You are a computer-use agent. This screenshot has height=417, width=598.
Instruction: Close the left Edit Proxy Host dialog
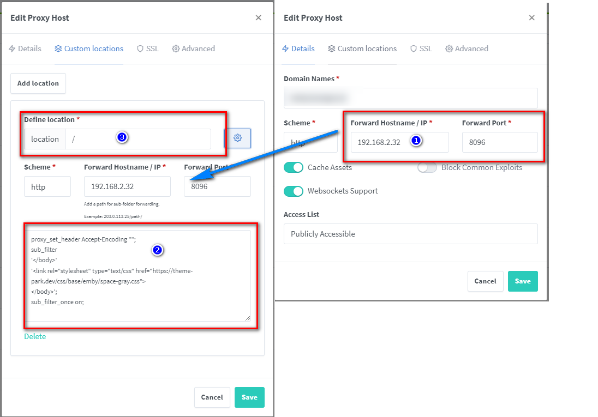[258, 17]
